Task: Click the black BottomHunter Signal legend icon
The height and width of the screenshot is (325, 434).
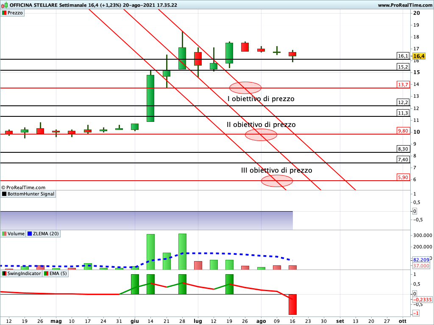Action: coord(4,194)
